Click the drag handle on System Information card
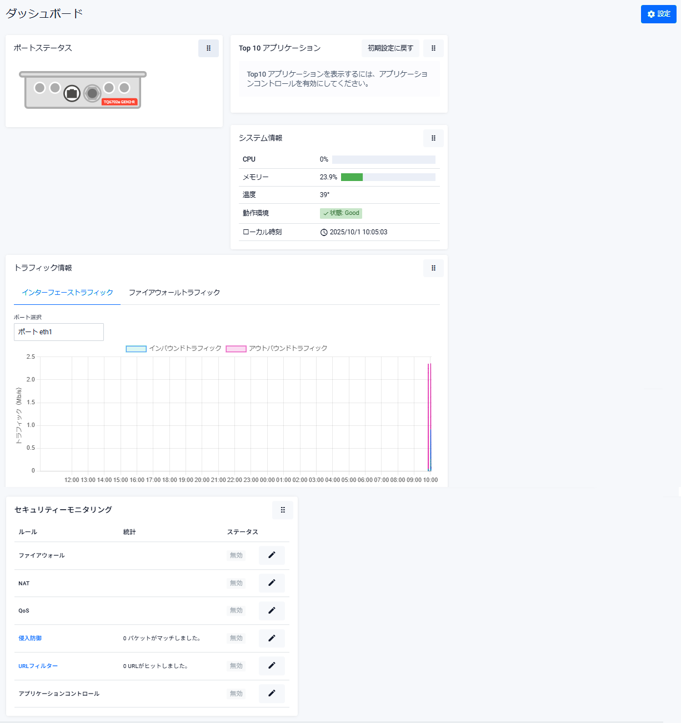 coord(433,138)
